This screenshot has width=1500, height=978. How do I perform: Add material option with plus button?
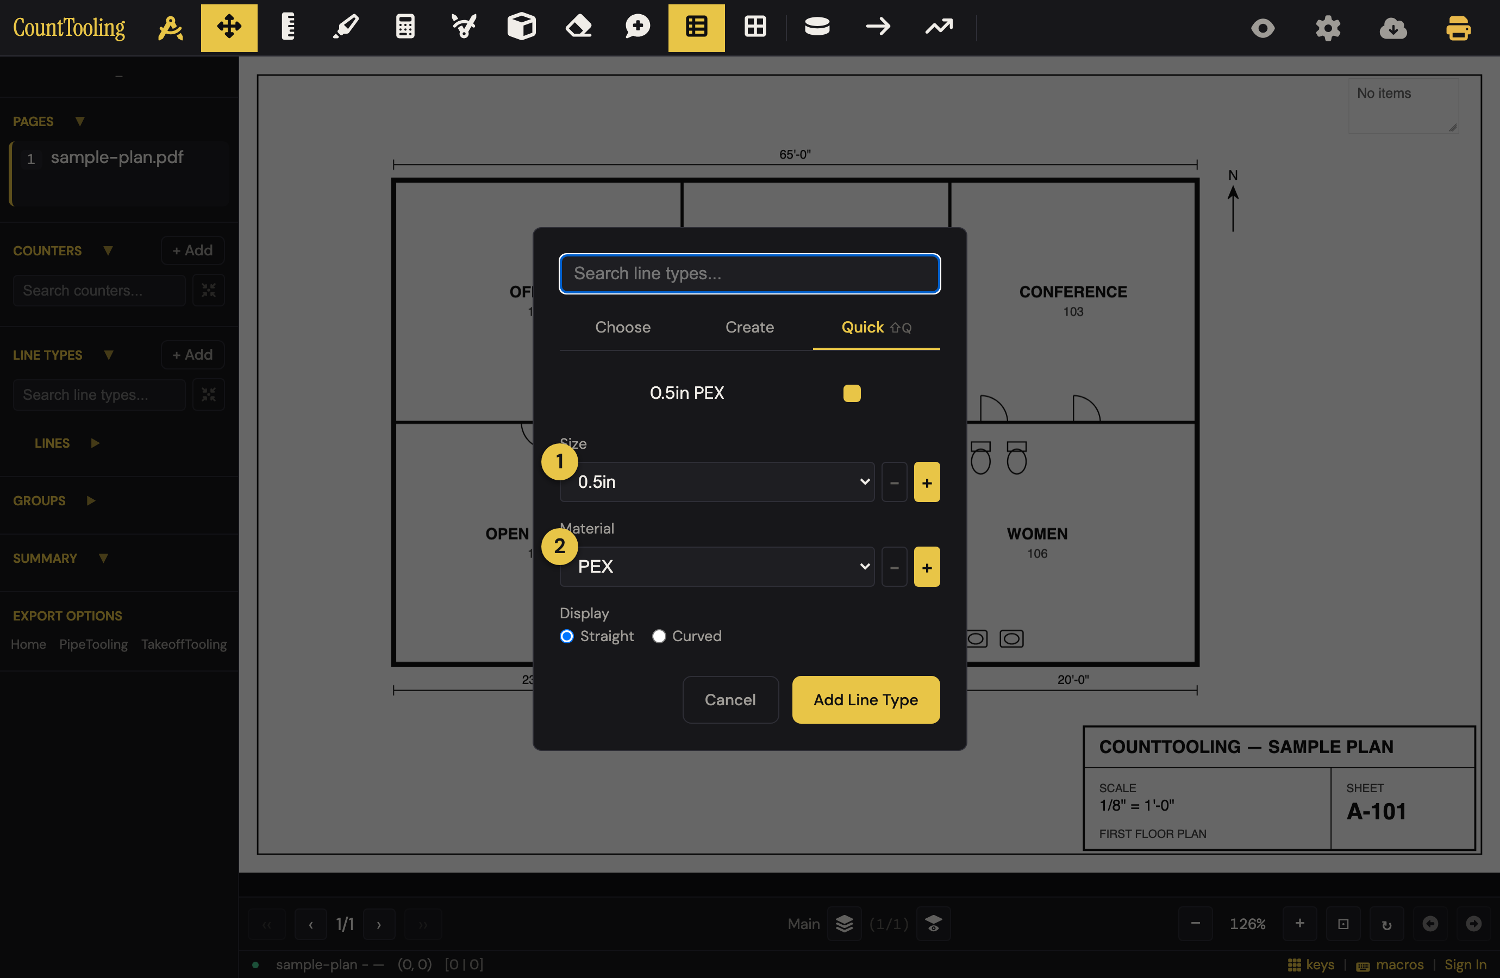[x=927, y=567]
